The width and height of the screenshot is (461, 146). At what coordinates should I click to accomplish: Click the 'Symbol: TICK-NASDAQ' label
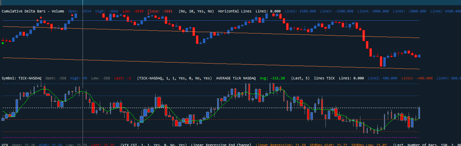pyautogui.click(x=22, y=78)
